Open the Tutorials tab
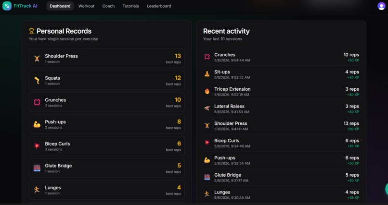The width and height of the screenshot is (388, 205). click(130, 6)
